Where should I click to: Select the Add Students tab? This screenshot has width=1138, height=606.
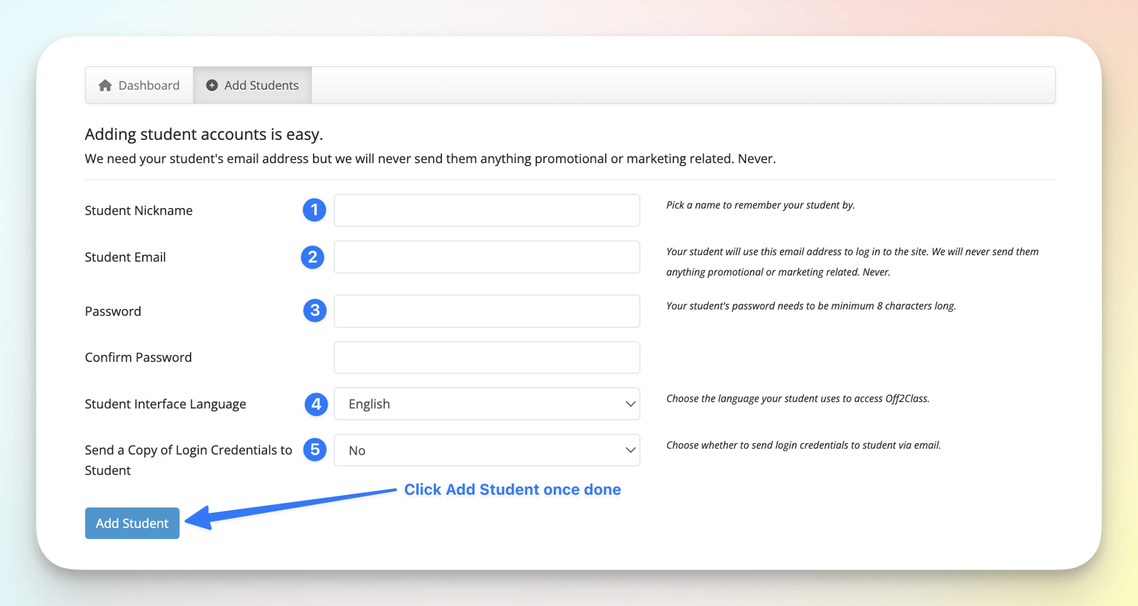click(260, 85)
